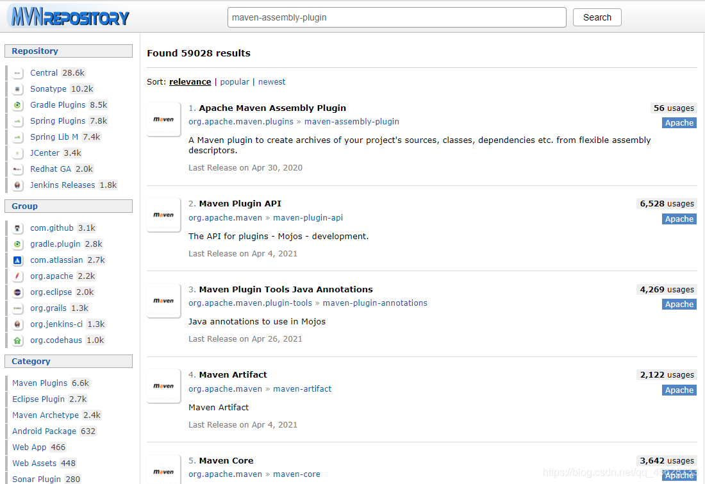
Task: Open the 4,269 usages link
Action: coord(667,290)
